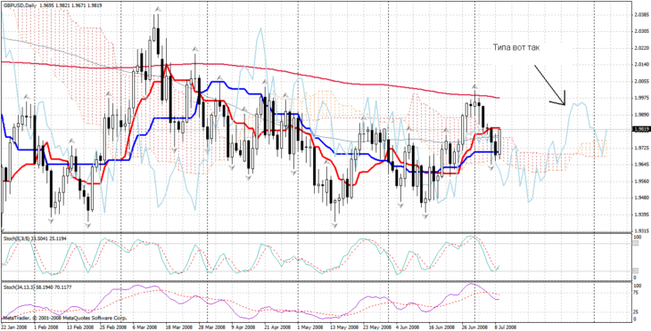Click the 1.9975 price scale label
Viewport: 651px width, 331px height.
click(x=641, y=98)
